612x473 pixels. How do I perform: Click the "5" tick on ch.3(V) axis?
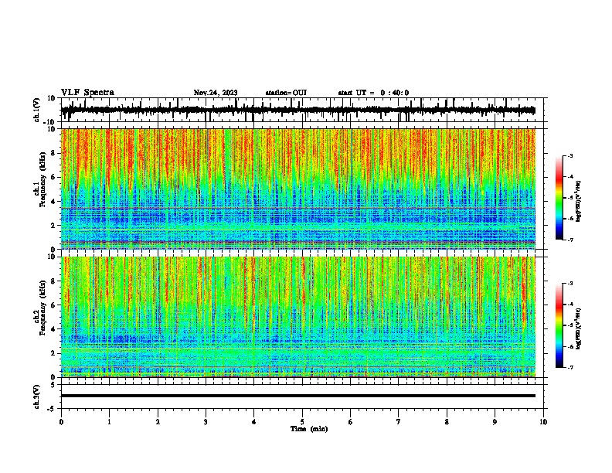(x=53, y=385)
